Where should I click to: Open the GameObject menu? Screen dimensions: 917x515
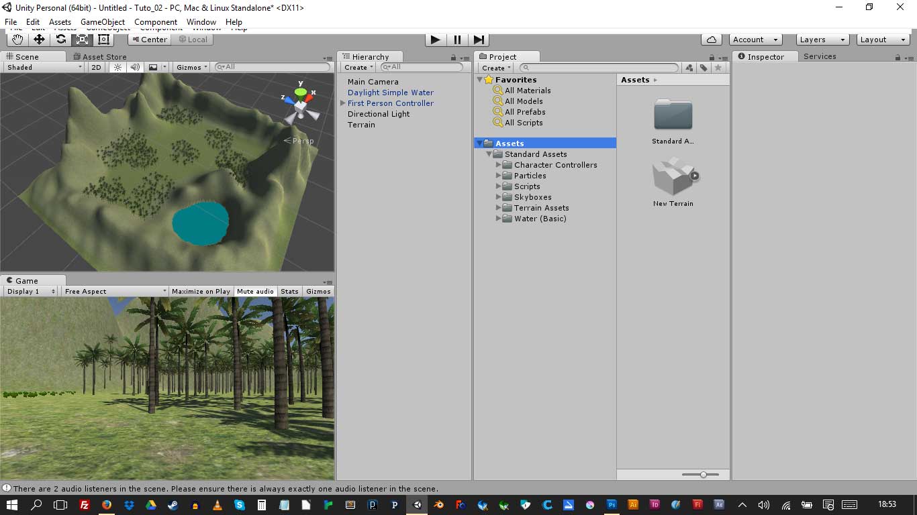(x=103, y=22)
